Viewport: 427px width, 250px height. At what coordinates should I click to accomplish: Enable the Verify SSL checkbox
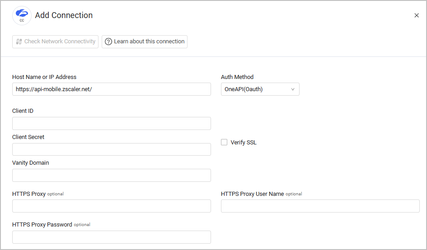[224, 142]
